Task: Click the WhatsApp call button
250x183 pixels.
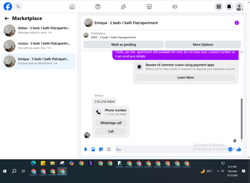Action: pos(111,123)
